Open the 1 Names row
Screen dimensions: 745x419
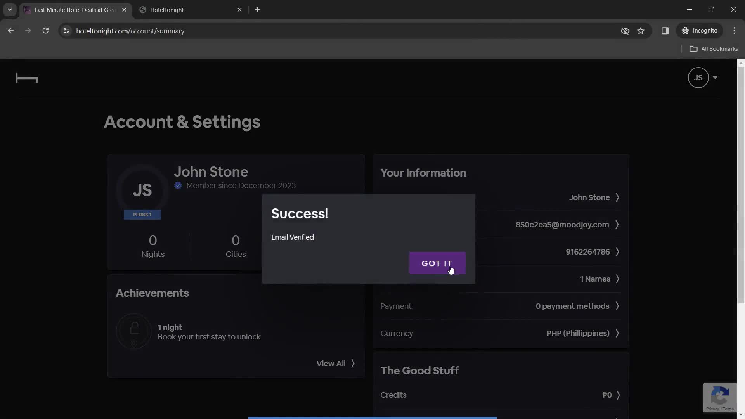(x=501, y=279)
